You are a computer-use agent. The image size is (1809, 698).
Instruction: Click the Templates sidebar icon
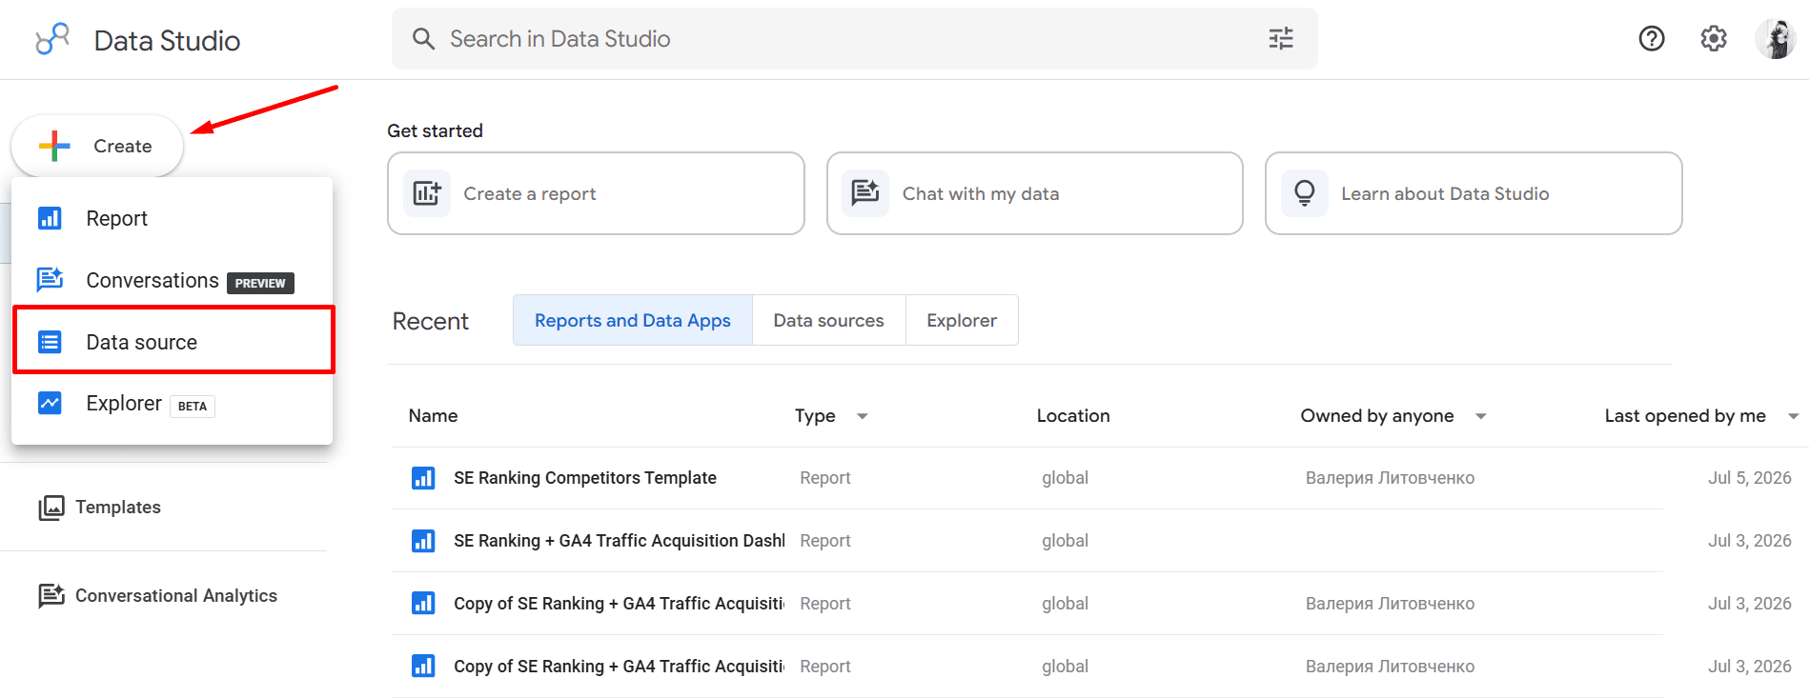click(x=51, y=508)
